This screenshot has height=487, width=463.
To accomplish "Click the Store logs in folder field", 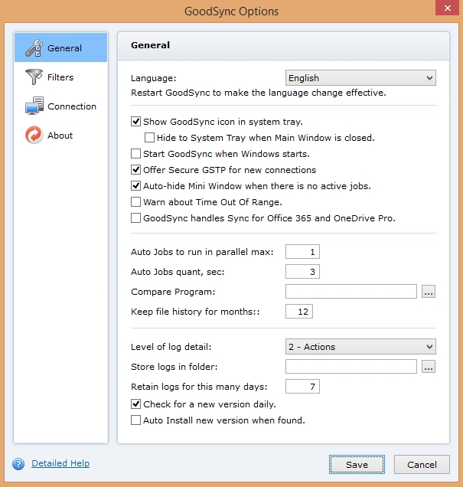I will (x=351, y=367).
